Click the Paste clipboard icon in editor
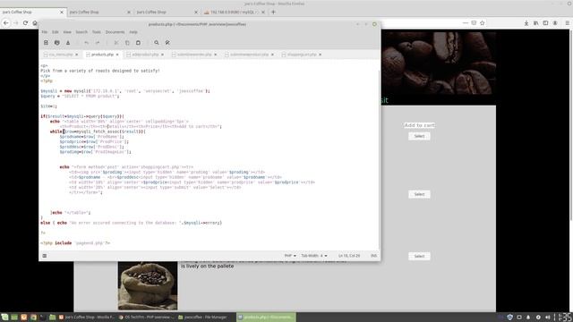The width and height of the screenshot is (573, 322). click(x=138, y=43)
